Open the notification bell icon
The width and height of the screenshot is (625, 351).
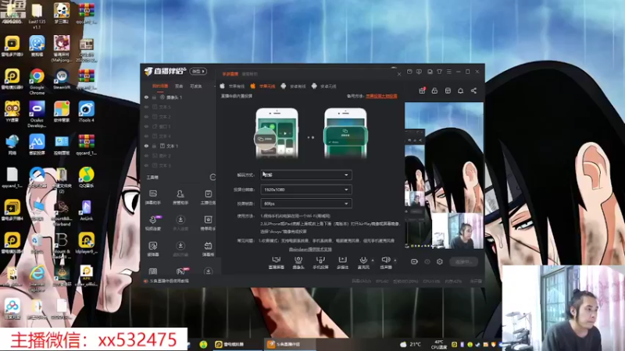(x=460, y=90)
